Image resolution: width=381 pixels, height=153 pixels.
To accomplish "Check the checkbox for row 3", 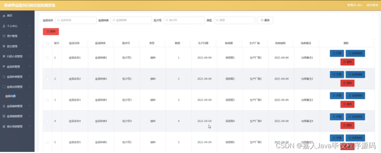I will [x=47, y=100].
